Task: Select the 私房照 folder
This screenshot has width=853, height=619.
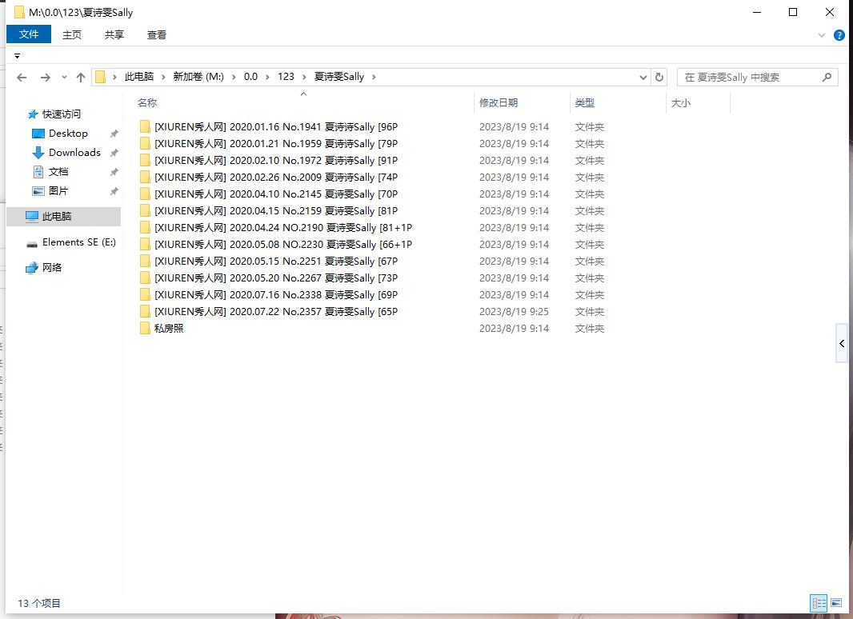Action: (x=169, y=329)
